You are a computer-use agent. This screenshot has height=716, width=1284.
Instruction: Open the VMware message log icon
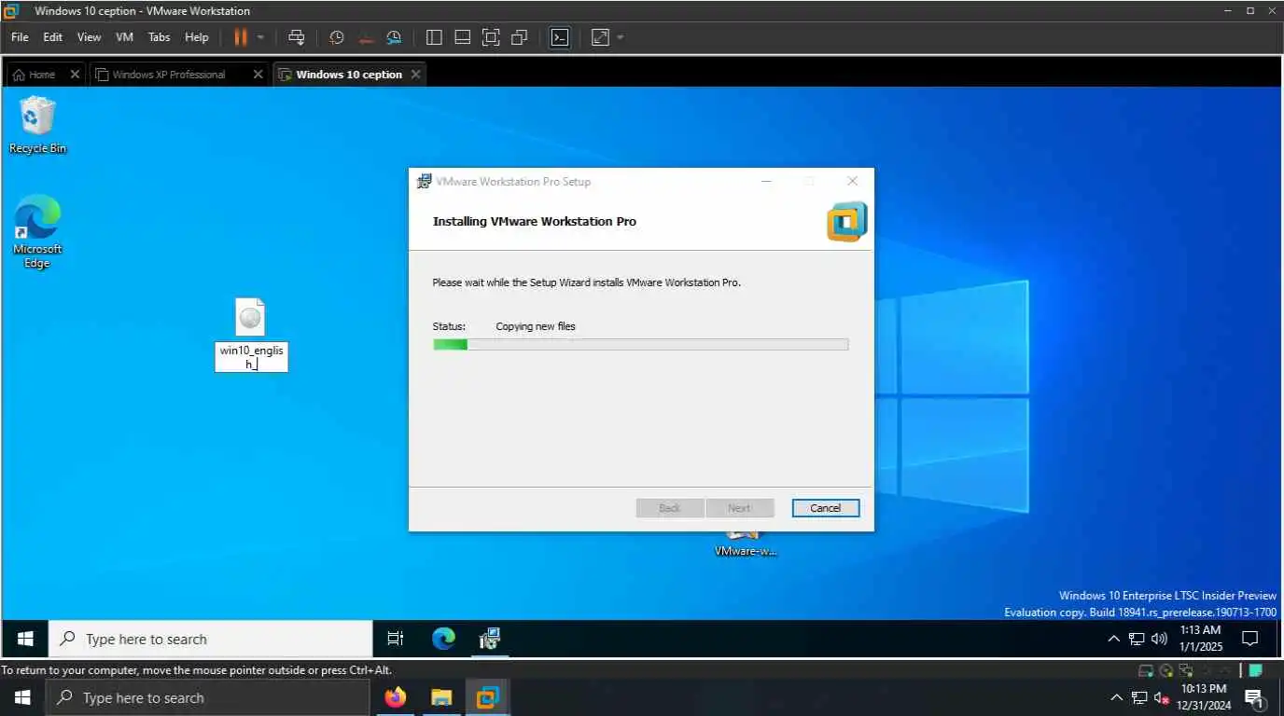click(x=1255, y=670)
